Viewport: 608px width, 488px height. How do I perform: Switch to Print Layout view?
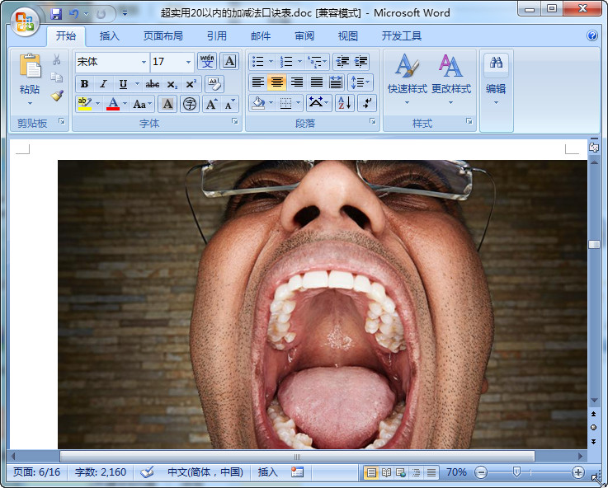tap(371, 472)
